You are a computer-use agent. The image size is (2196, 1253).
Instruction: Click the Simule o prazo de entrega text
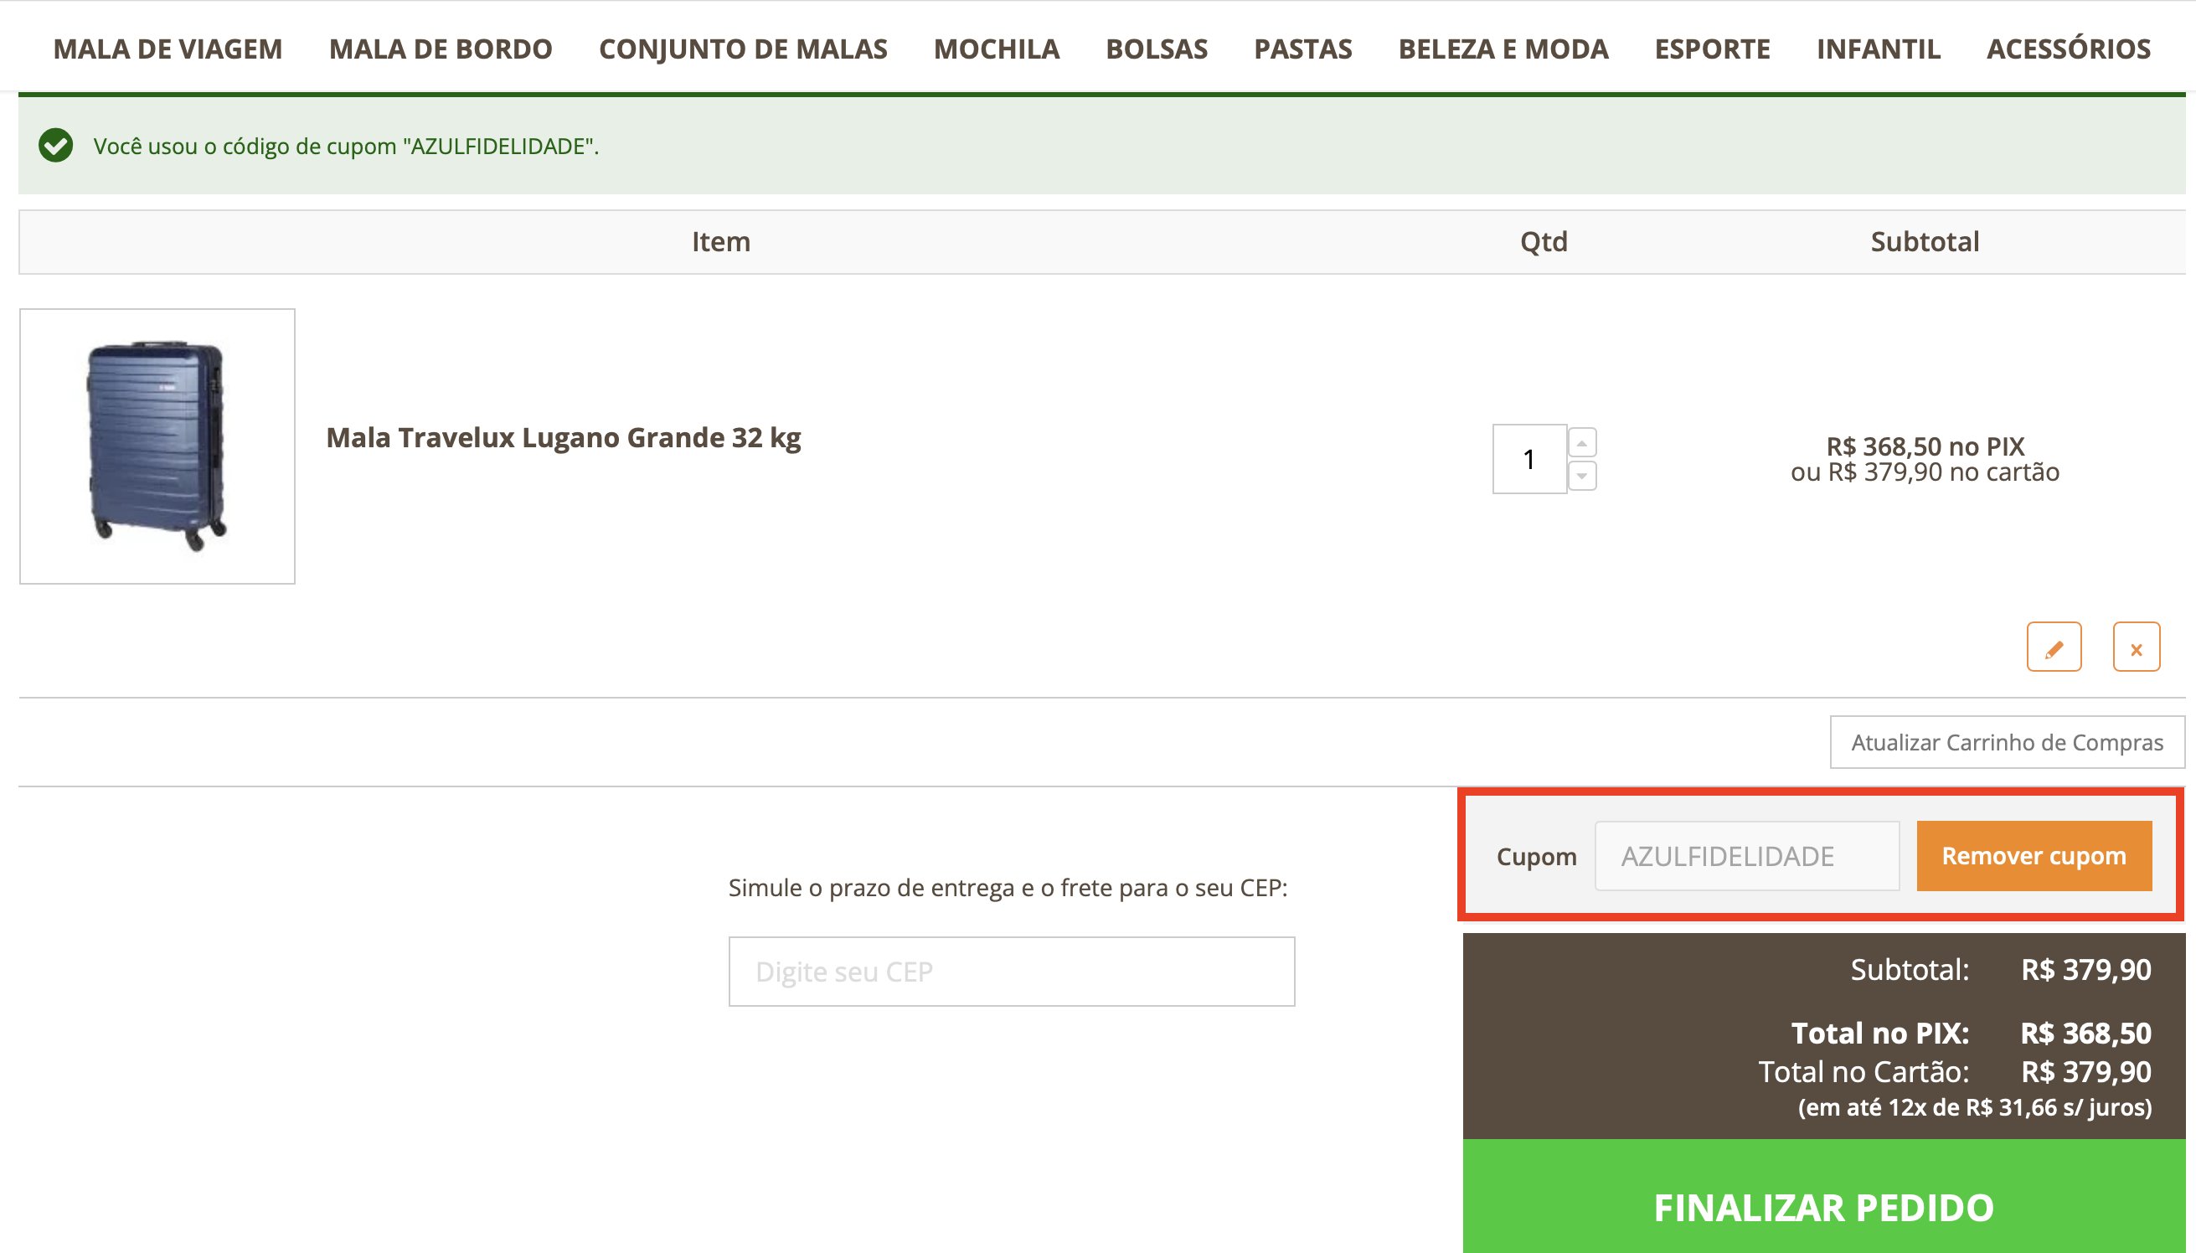pos(1008,888)
